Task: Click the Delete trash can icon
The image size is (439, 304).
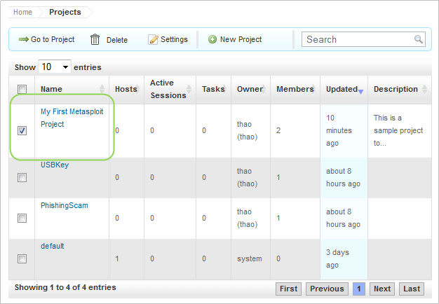Action: pos(95,40)
